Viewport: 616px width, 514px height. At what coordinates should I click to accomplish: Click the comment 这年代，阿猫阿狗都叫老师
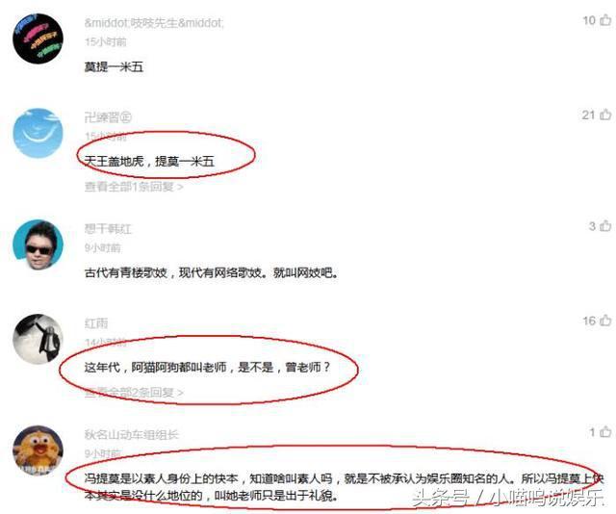[208, 367]
